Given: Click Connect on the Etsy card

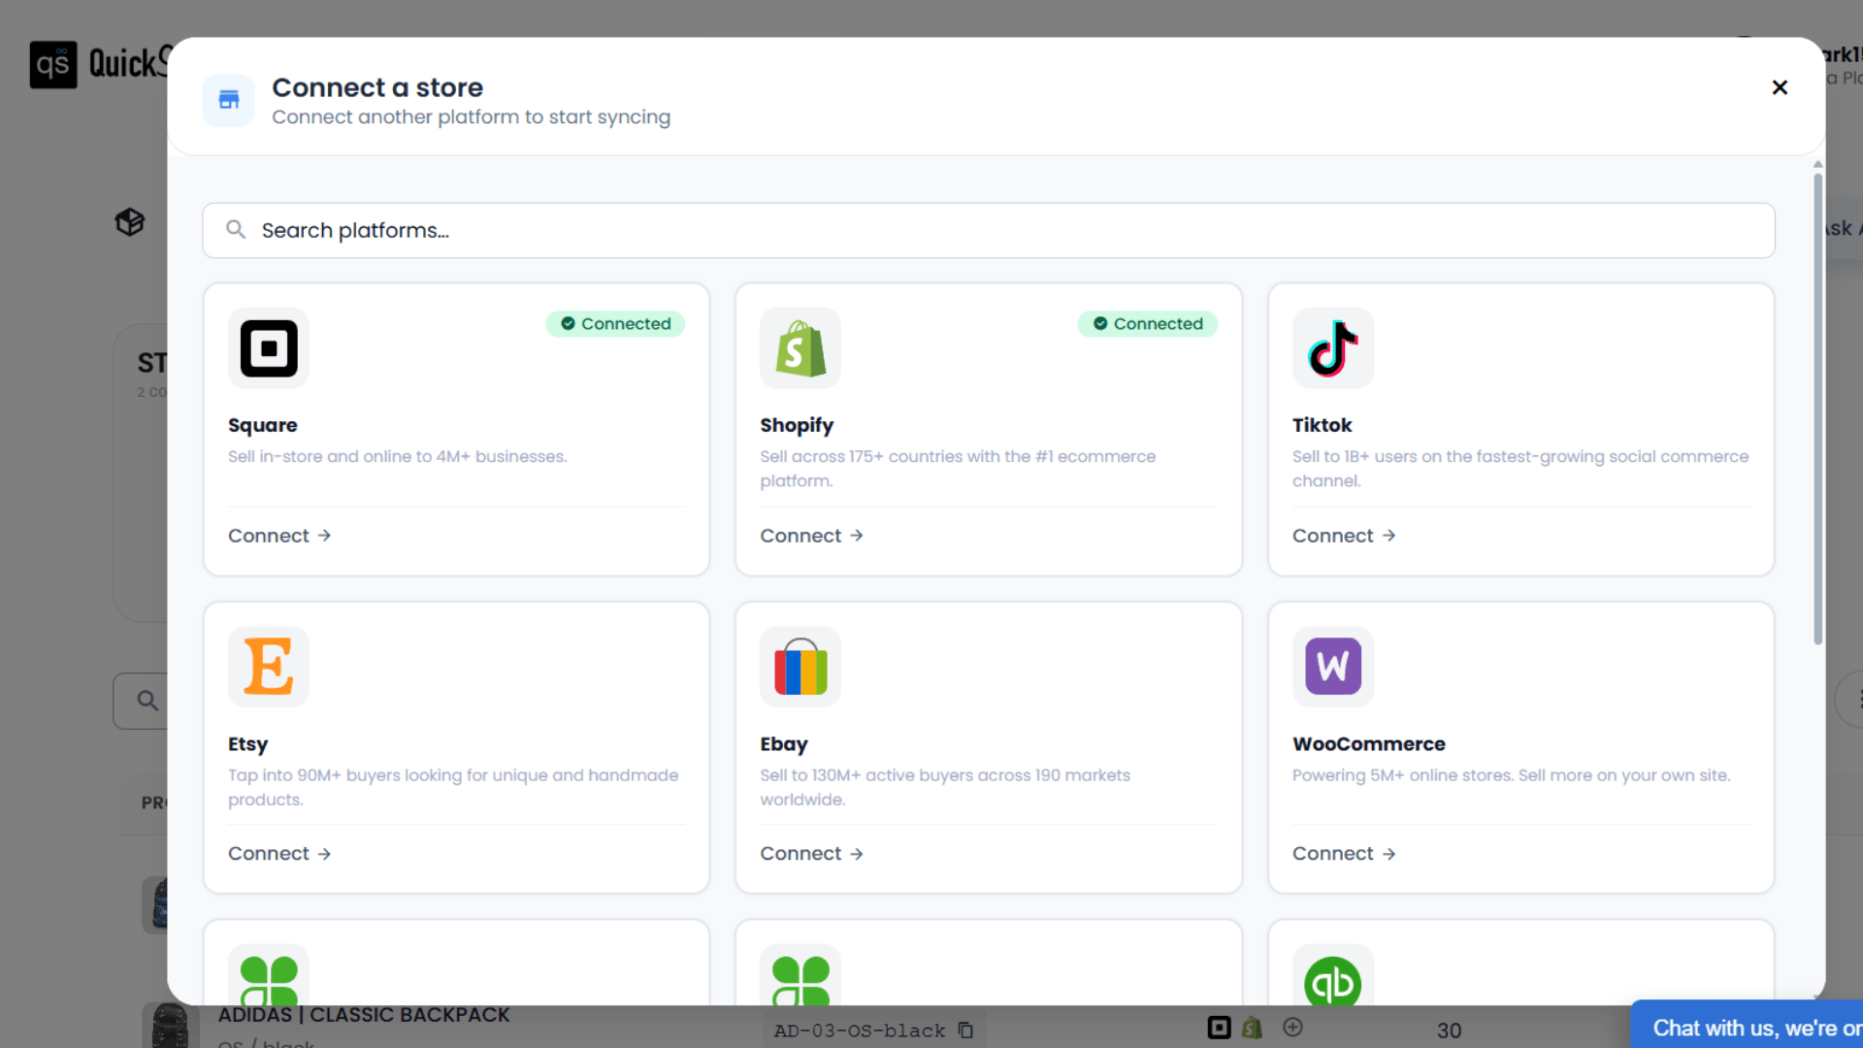Looking at the screenshot, I should (x=279, y=854).
